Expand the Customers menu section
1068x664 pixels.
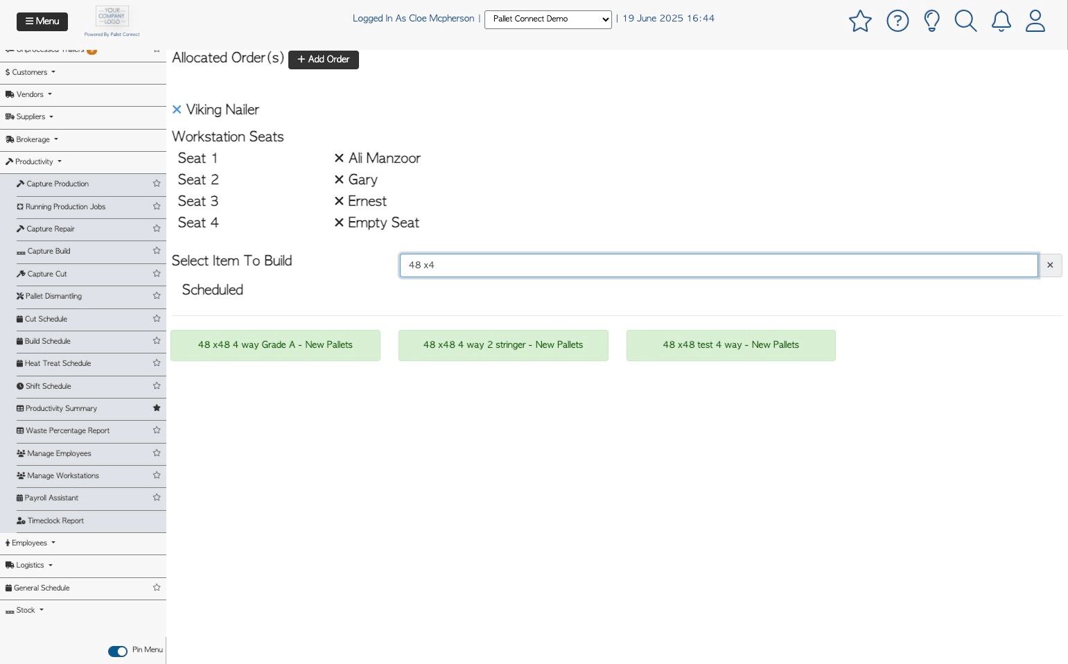(x=30, y=72)
